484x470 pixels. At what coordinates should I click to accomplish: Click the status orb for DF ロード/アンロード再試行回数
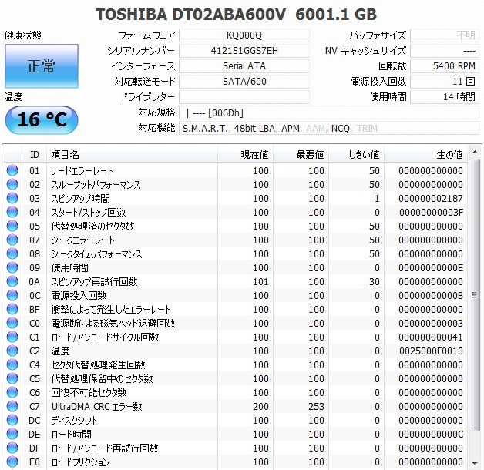point(12,448)
